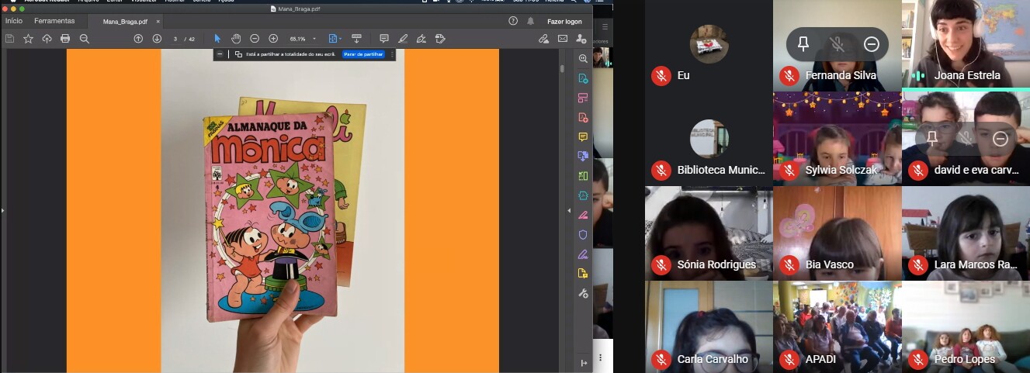The image size is (1030, 373).
Task: Open find text with the magnifier icon
Action: [x=85, y=38]
